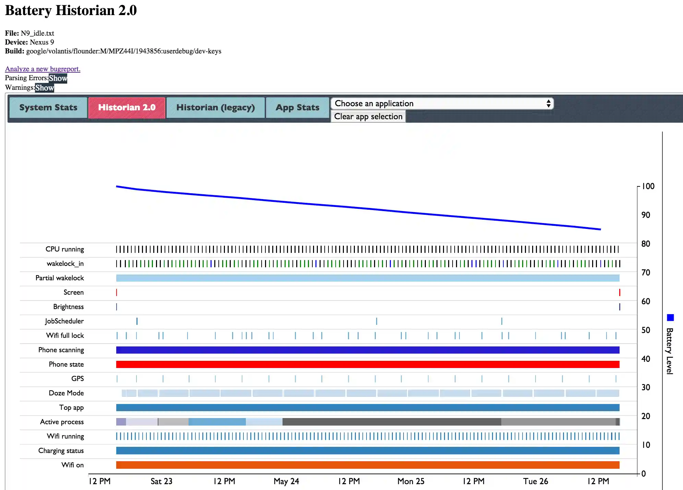Switch to Historian (legacy) tab
This screenshot has height=490, width=683.
[x=215, y=108]
